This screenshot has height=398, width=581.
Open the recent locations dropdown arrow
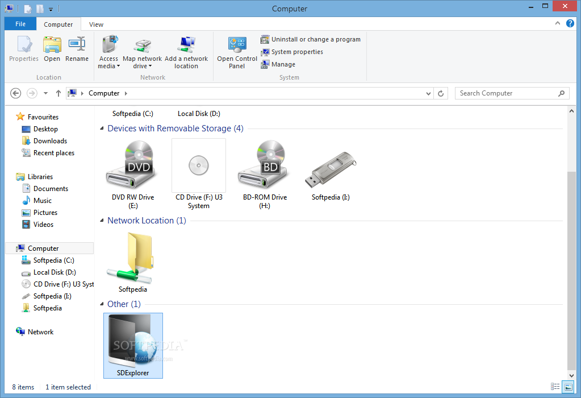(45, 93)
